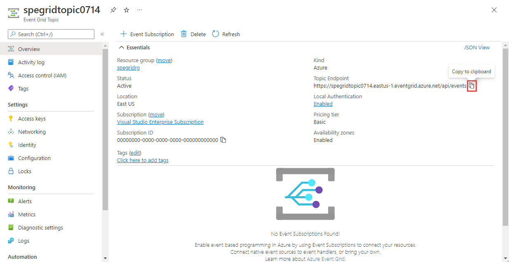Click the Access control people icon
Image resolution: width=509 pixels, height=262 pixels.
(x=11, y=75)
